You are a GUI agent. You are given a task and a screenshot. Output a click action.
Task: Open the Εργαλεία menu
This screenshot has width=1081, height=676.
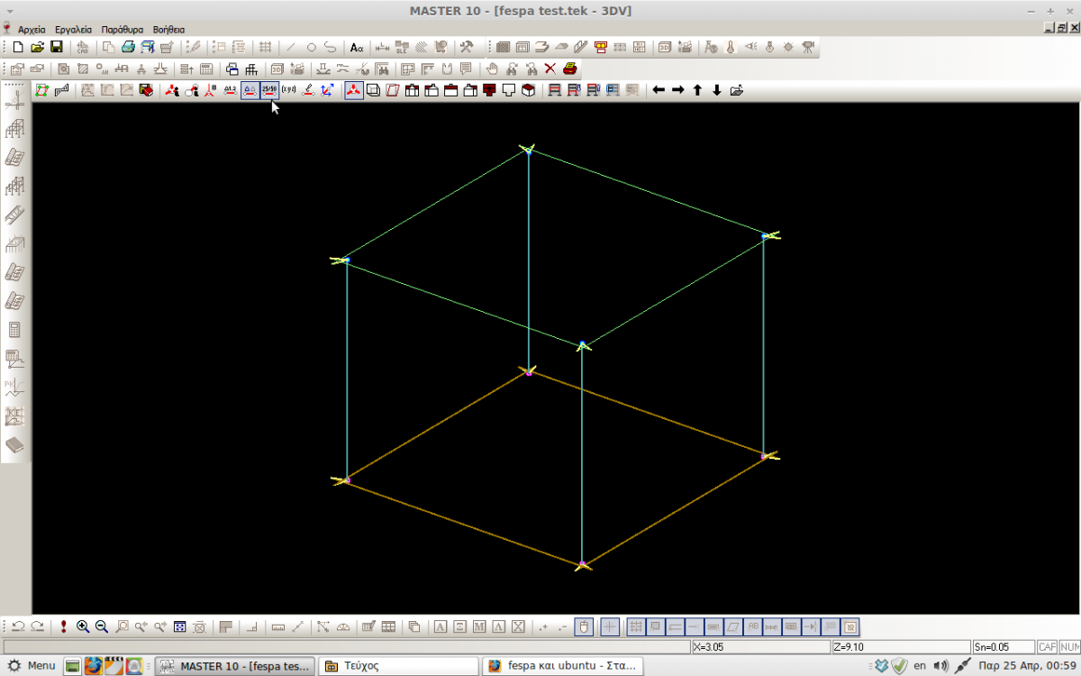73,30
